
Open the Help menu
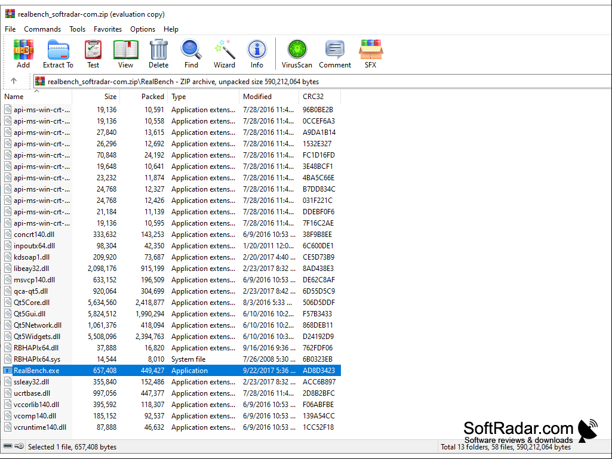pos(171,29)
